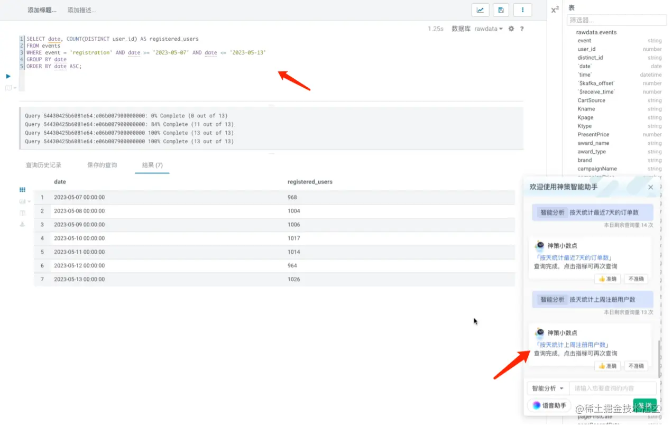Viewport: 672px width, 426px height.
Task: Open the three-dot more options menu
Action: [523, 10]
